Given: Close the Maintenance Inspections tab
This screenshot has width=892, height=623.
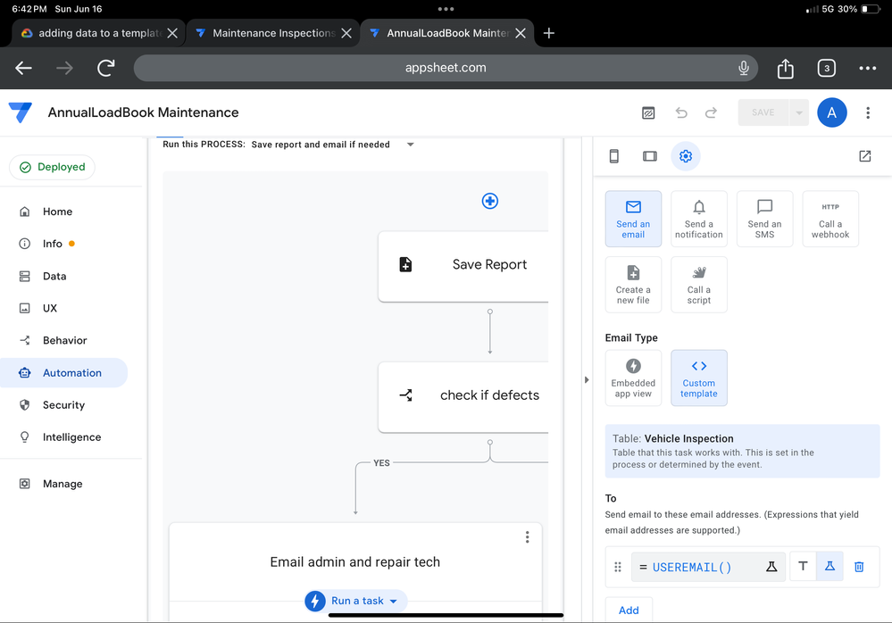Looking at the screenshot, I should click(346, 33).
